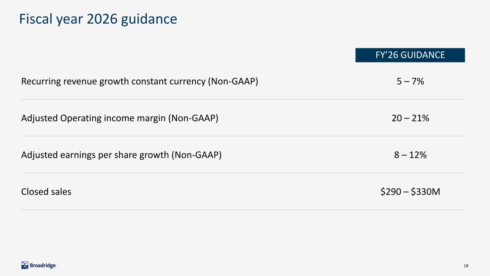Click the divider line below Closed sales row
The image size is (490, 276).
(x=243, y=210)
